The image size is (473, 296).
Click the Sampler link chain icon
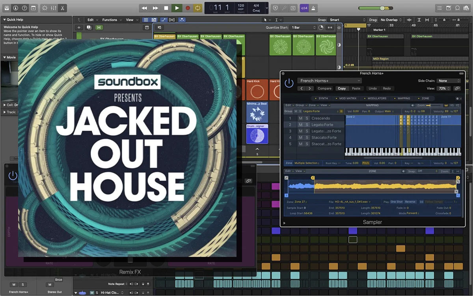tap(457, 88)
